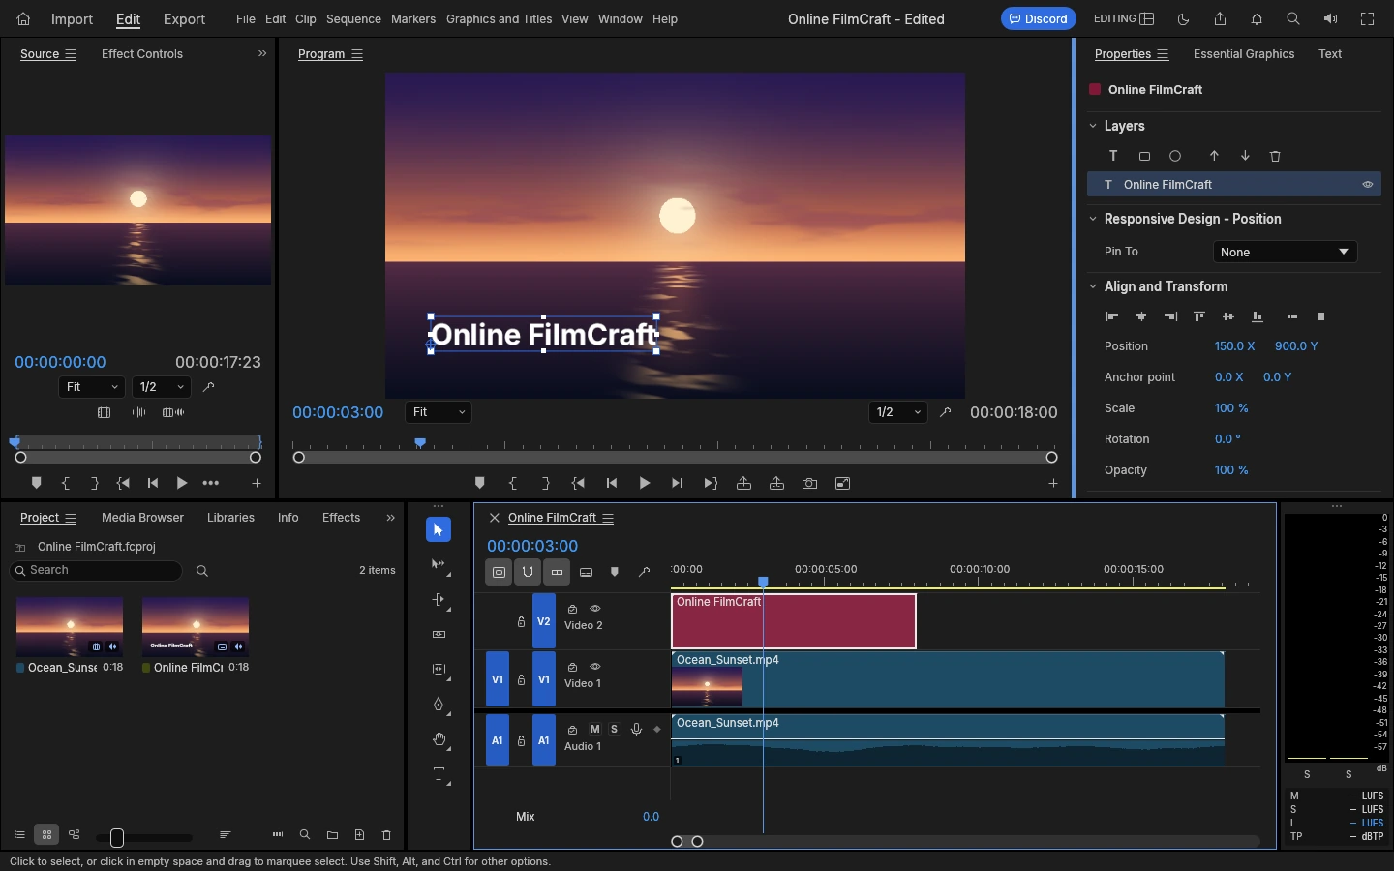Select the Type tool in tools panel
Image resolution: width=1394 pixels, height=871 pixels.
tap(439, 774)
